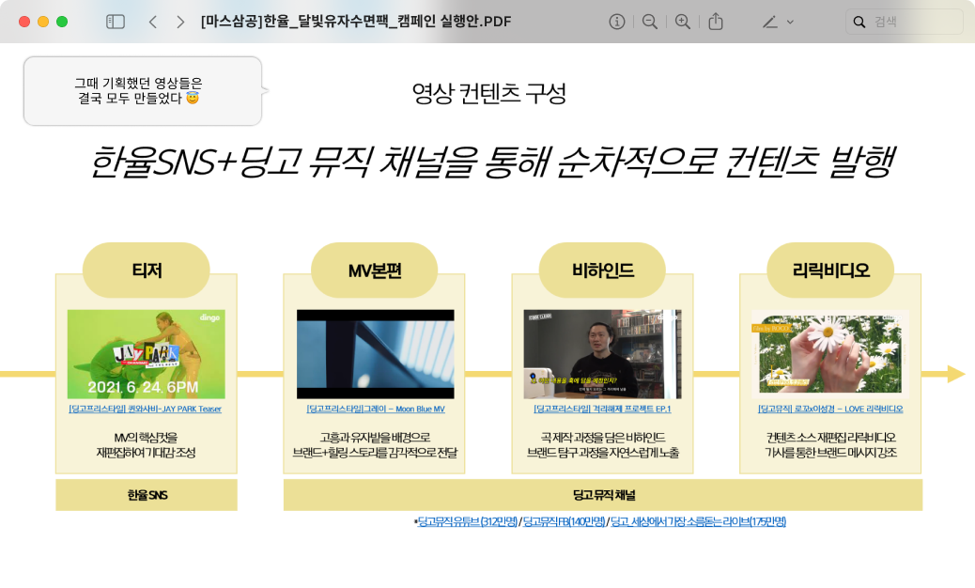The height and width of the screenshot is (588, 975).
Task: Click the 고흥과 유자밭을 배경으로 description
Action: coord(375,445)
